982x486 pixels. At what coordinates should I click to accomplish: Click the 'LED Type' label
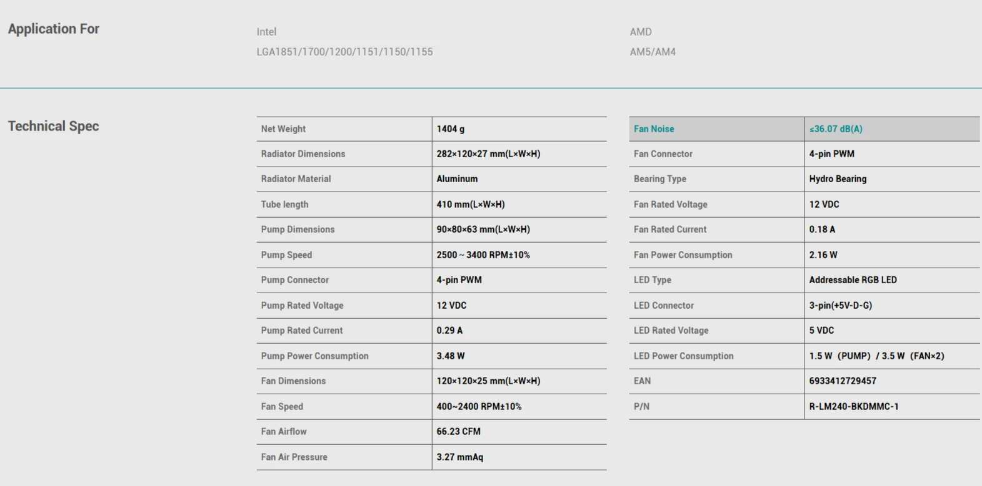click(x=653, y=280)
